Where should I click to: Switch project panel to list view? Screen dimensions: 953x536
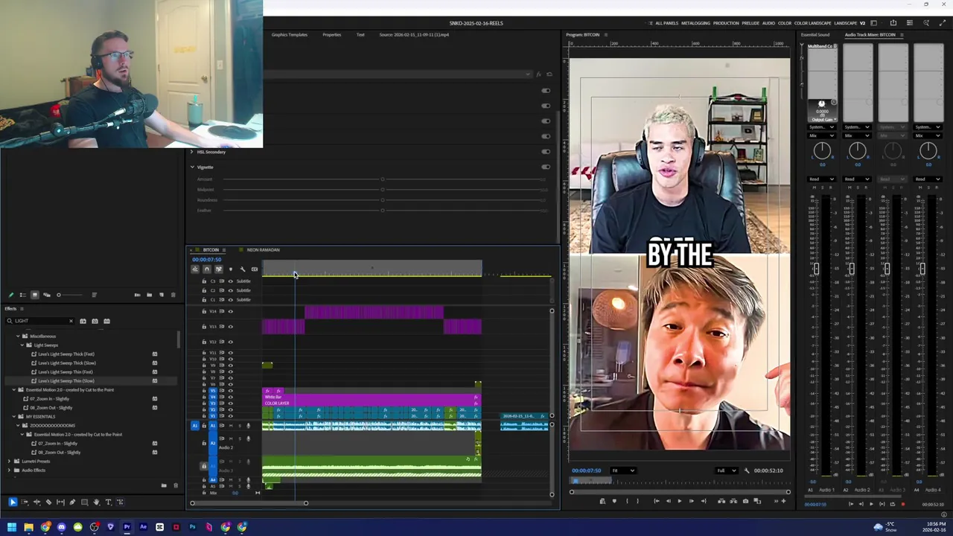click(22, 295)
